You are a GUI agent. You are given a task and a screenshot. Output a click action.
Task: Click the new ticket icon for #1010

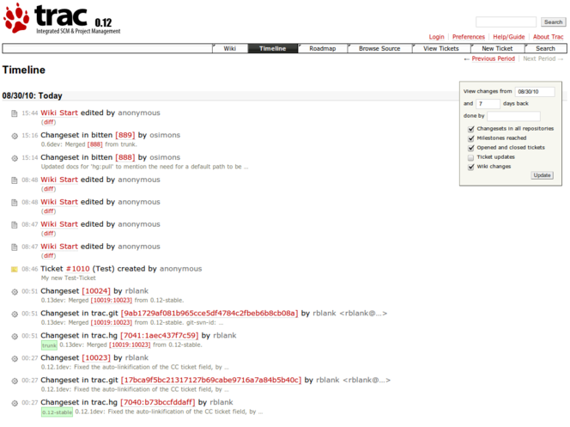pos(15,269)
